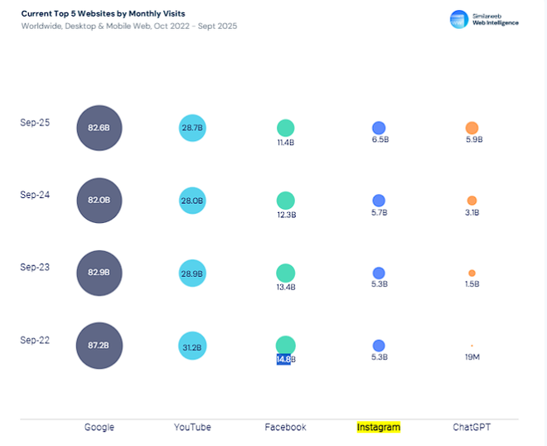Click the Similarweb logo icon
Viewport: 547px width, 446px height.
click(458, 19)
